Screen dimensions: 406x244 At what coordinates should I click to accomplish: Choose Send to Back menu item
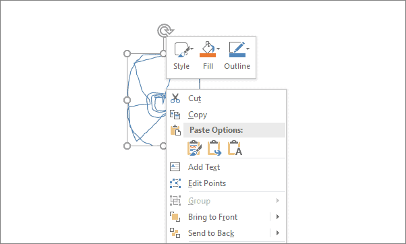pyautogui.click(x=211, y=233)
